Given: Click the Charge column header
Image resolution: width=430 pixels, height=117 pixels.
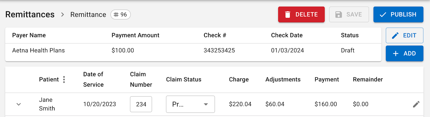Looking at the screenshot, I should click(x=239, y=79).
